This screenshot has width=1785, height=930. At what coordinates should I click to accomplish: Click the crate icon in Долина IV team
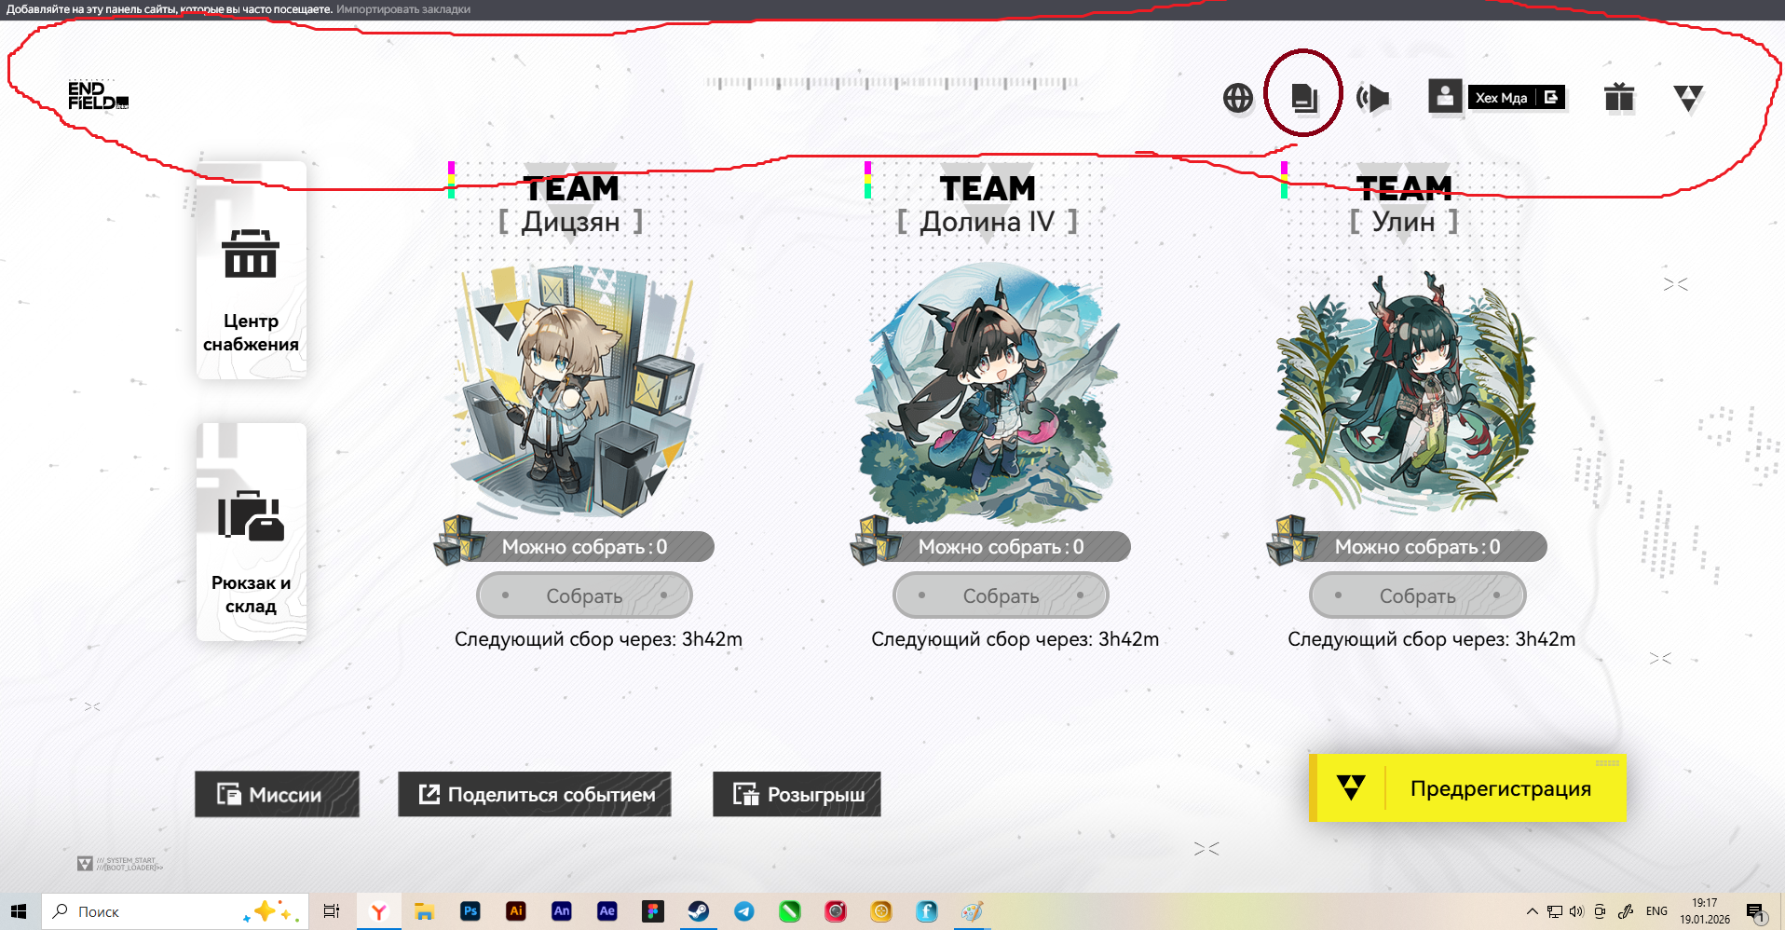click(x=877, y=540)
